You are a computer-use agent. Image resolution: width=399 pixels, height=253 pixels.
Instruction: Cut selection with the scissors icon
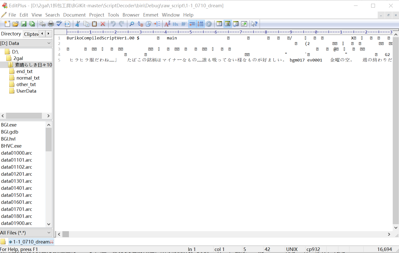click(78, 24)
